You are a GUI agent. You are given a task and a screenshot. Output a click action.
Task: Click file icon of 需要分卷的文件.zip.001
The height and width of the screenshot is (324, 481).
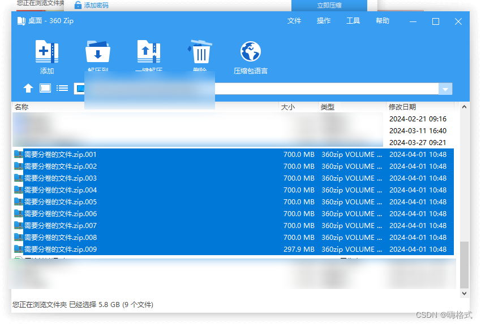point(19,154)
